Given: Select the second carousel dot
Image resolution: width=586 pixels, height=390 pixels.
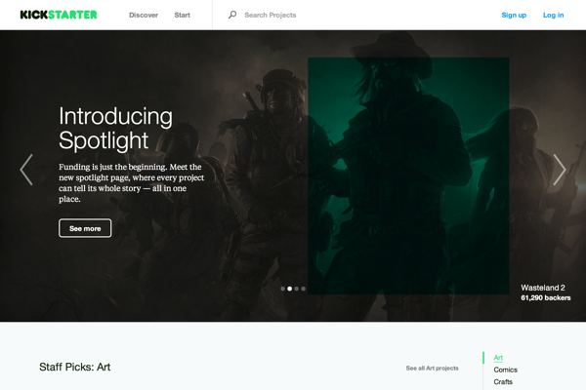Looking at the screenshot, I should coord(290,289).
